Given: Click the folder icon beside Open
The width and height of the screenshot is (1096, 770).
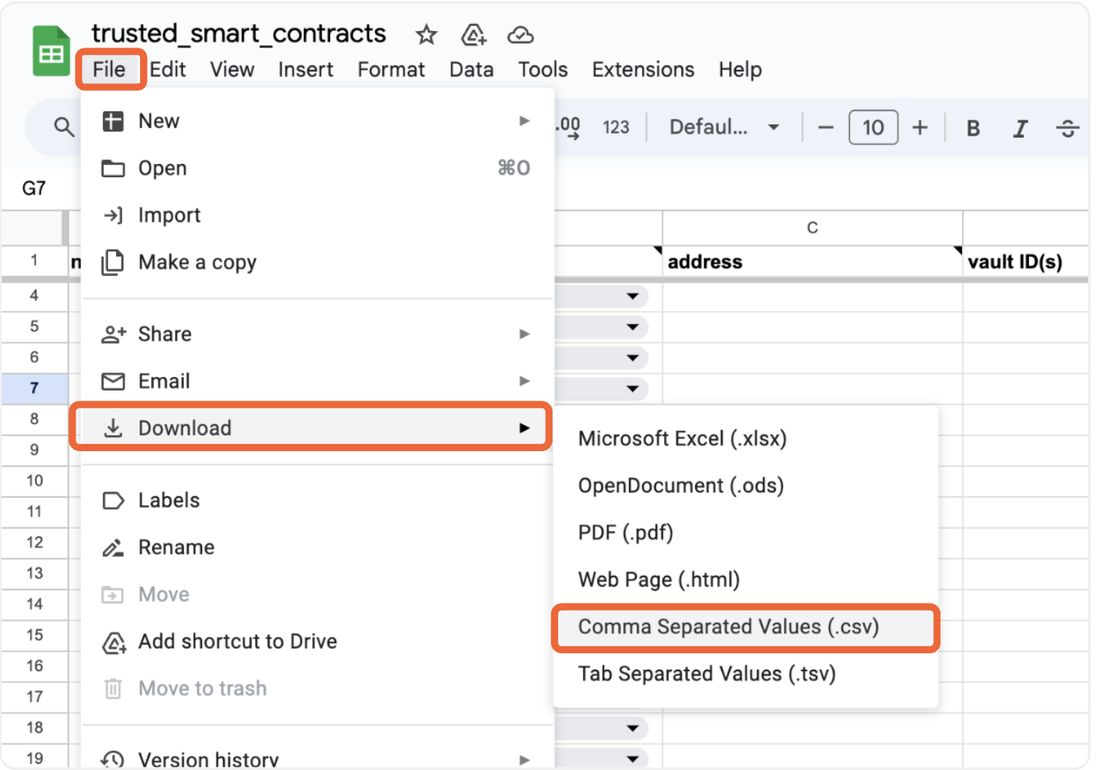Looking at the screenshot, I should pos(113,169).
